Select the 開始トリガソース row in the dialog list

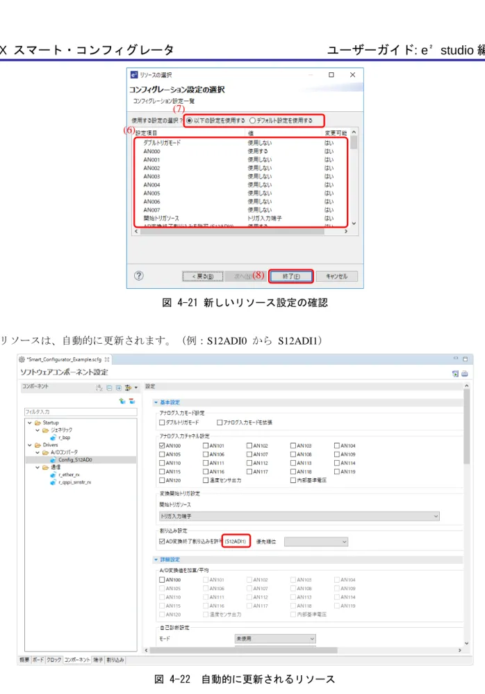coord(241,218)
